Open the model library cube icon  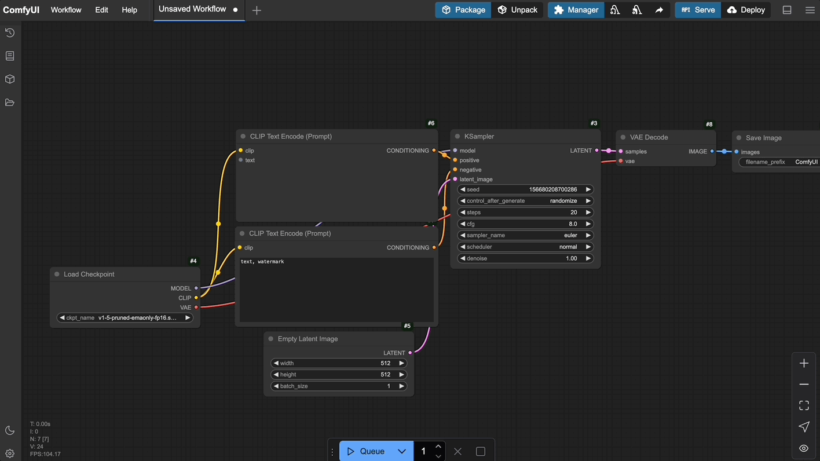[x=10, y=79]
